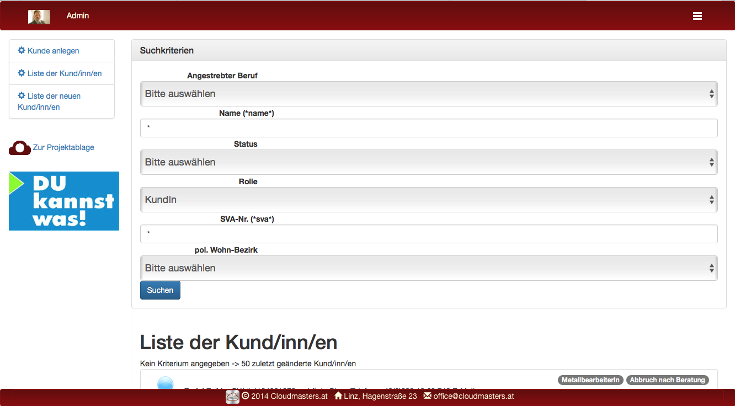This screenshot has width=735, height=406.
Task: Open Kunde anlegen from sidebar
Action: pos(54,51)
